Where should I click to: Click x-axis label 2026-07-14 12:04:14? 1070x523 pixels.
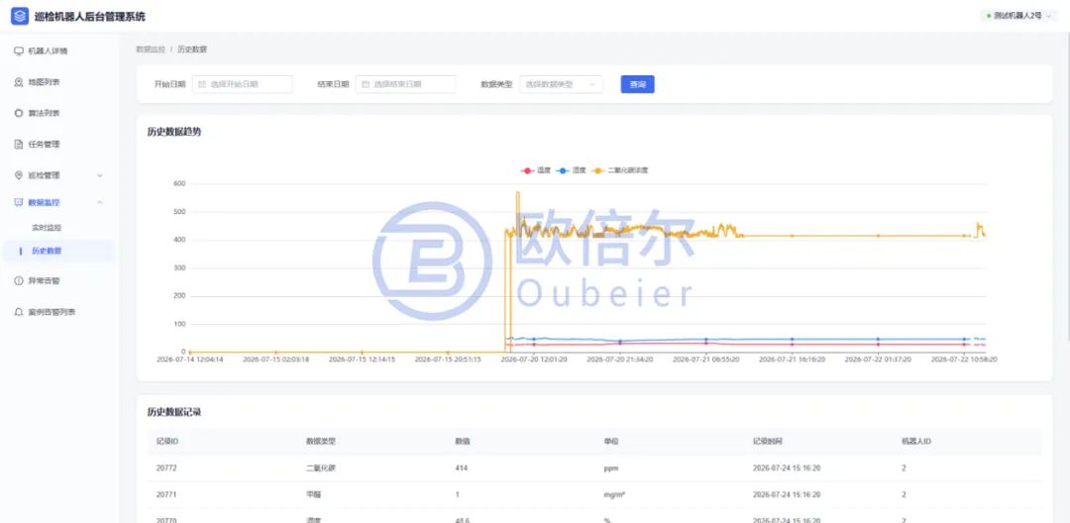189,360
